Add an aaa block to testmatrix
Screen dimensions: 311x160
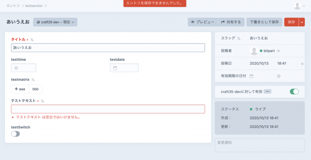pyautogui.click(x=20, y=89)
